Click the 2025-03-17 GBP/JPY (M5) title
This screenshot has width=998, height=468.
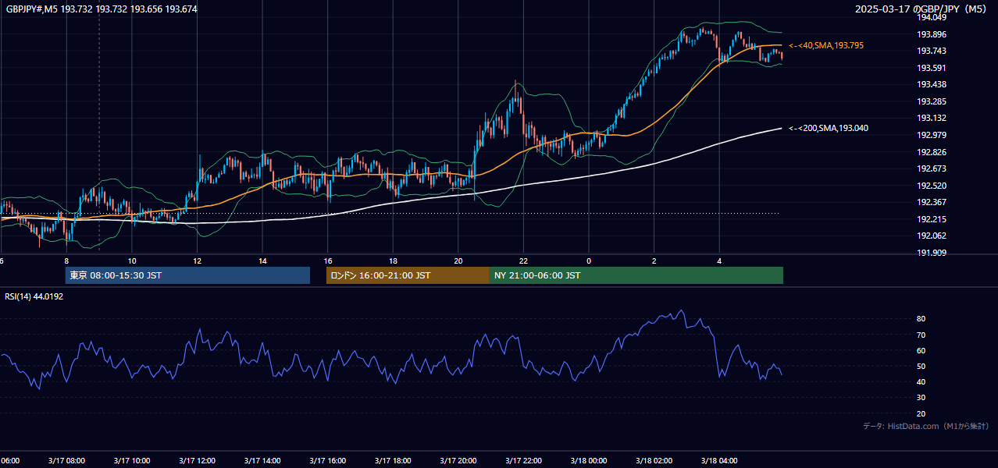coord(921,9)
